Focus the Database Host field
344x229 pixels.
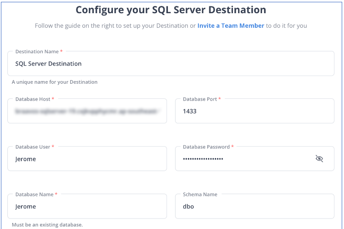pyautogui.click(x=87, y=111)
